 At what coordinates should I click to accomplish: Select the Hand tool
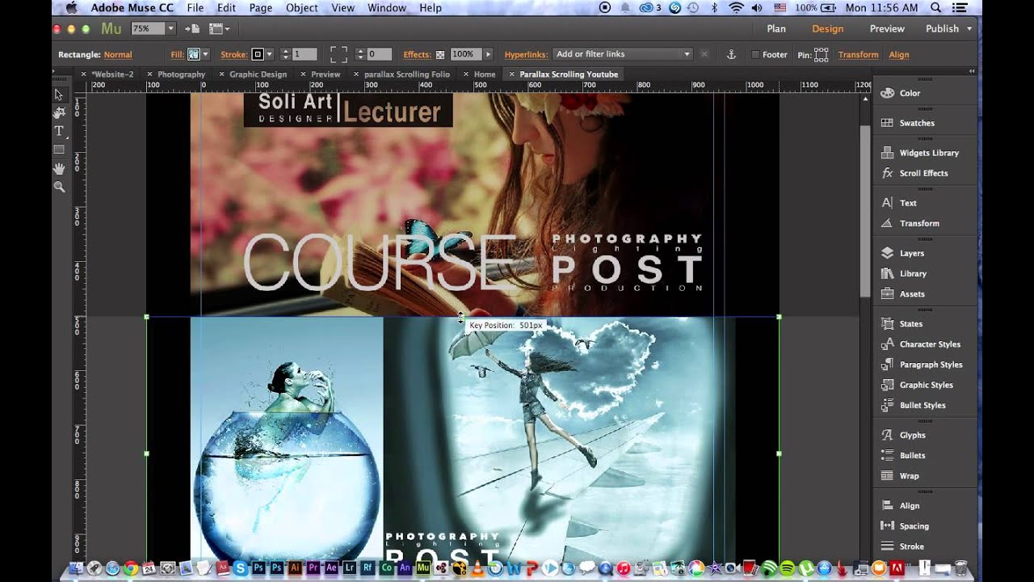[x=59, y=168]
